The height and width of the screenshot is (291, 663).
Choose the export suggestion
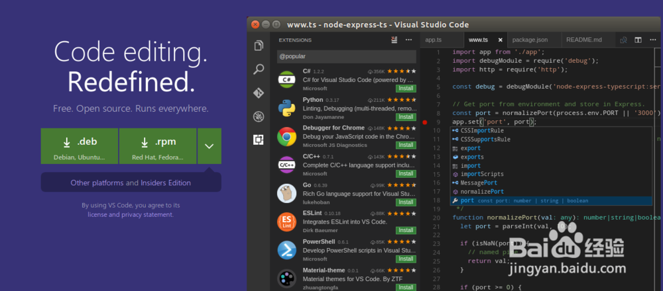[550, 148]
